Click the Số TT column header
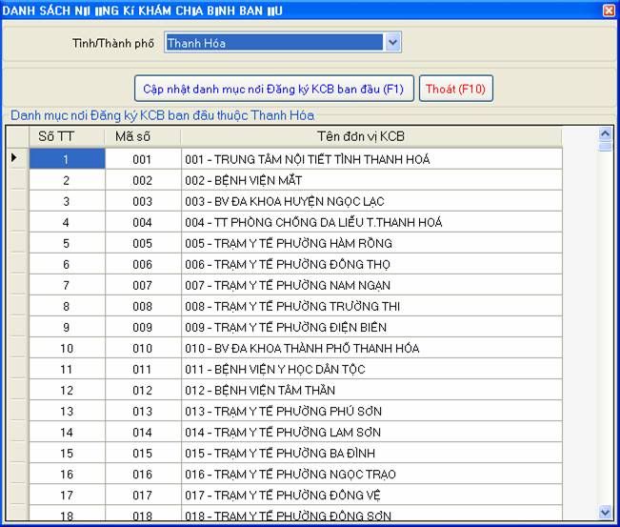 (68, 136)
